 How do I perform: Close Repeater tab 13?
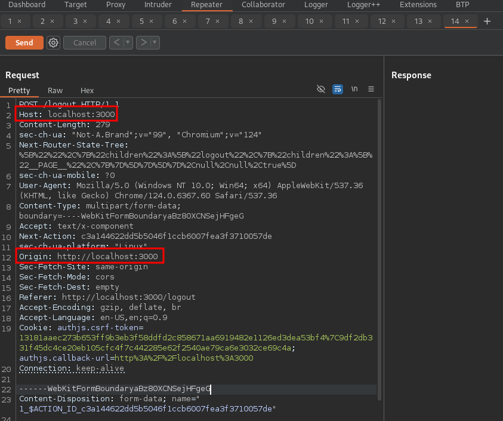(430, 21)
